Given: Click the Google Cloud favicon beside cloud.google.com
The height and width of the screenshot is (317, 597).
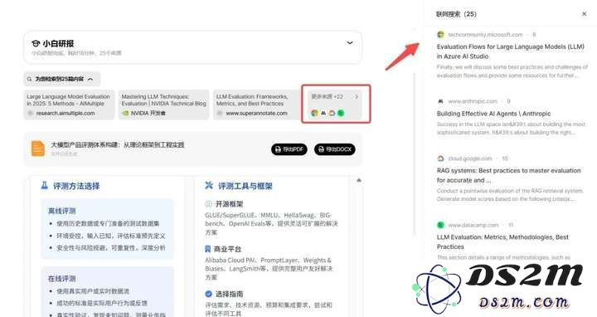Looking at the screenshot, I should [x=440, y=158].
